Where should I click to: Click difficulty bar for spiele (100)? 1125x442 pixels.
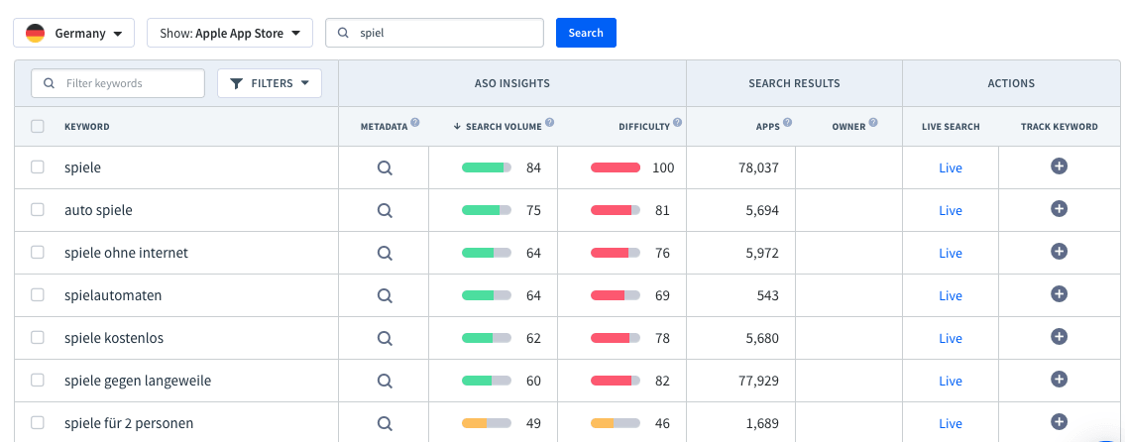click(x=616, y=167)
